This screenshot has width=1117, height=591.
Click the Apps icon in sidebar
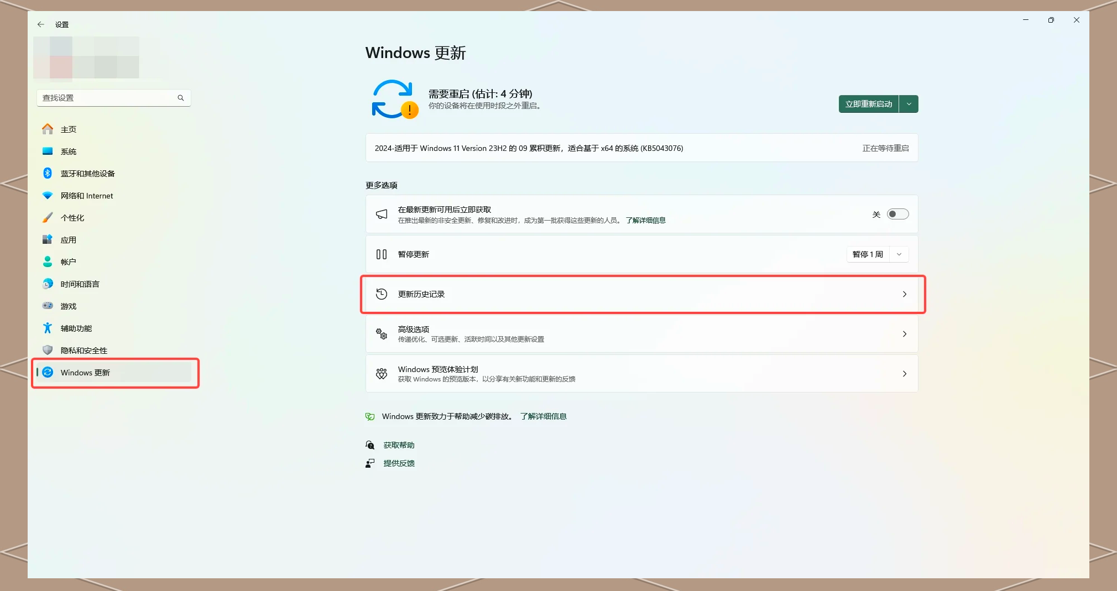[48, 239]
